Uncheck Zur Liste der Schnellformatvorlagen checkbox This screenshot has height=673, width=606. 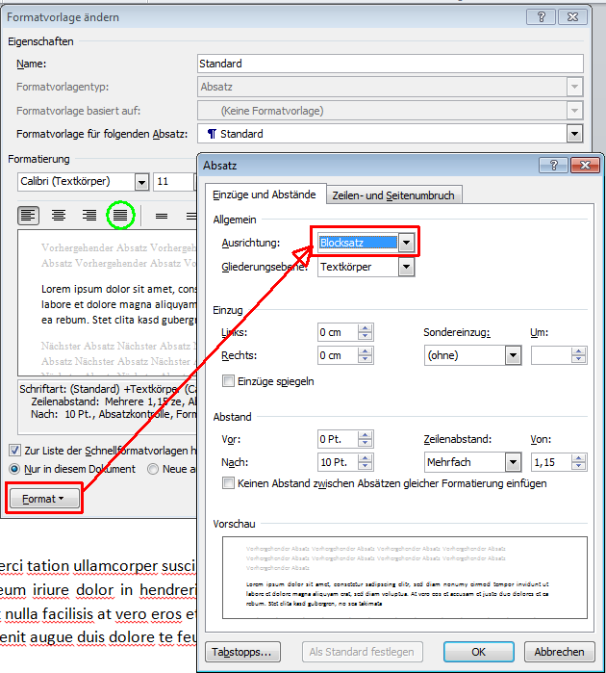(14, 451)
